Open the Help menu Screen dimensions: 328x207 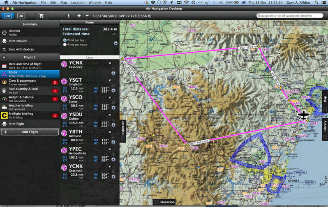click(x=109, y=2)
